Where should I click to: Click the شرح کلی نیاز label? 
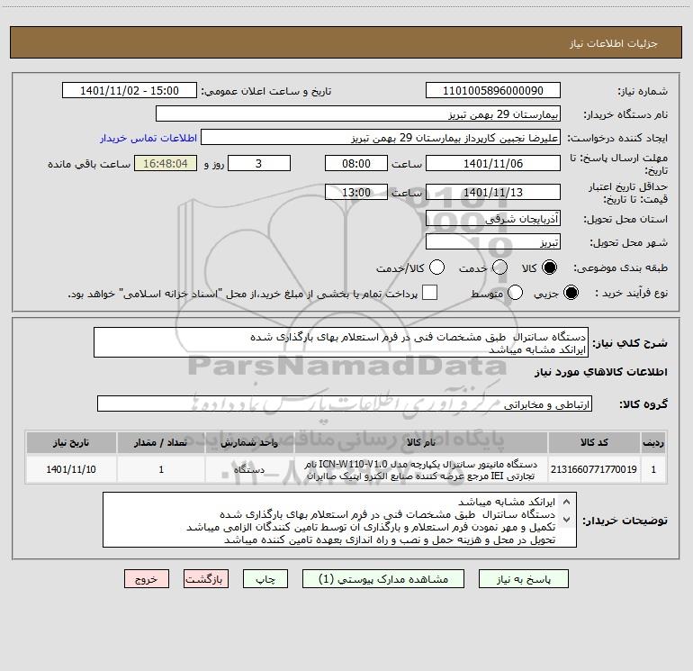pos(630,343)
